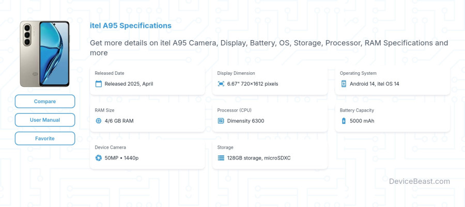Select the Battery Capacity label

[357, 110]
